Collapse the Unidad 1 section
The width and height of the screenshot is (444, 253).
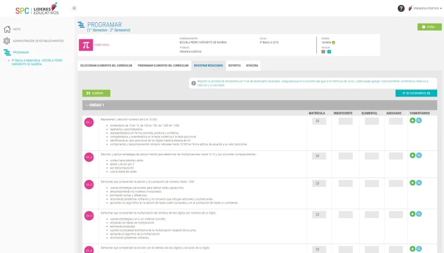pyautogui.click(x=87, y=105)
